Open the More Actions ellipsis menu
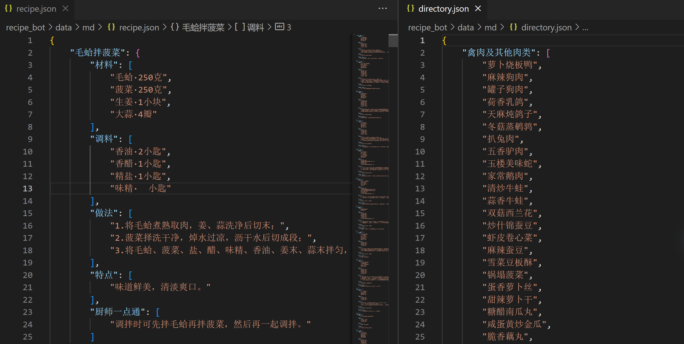Image resolution: width=684 pixels, height=344 pixels. (x=382, y=9)
